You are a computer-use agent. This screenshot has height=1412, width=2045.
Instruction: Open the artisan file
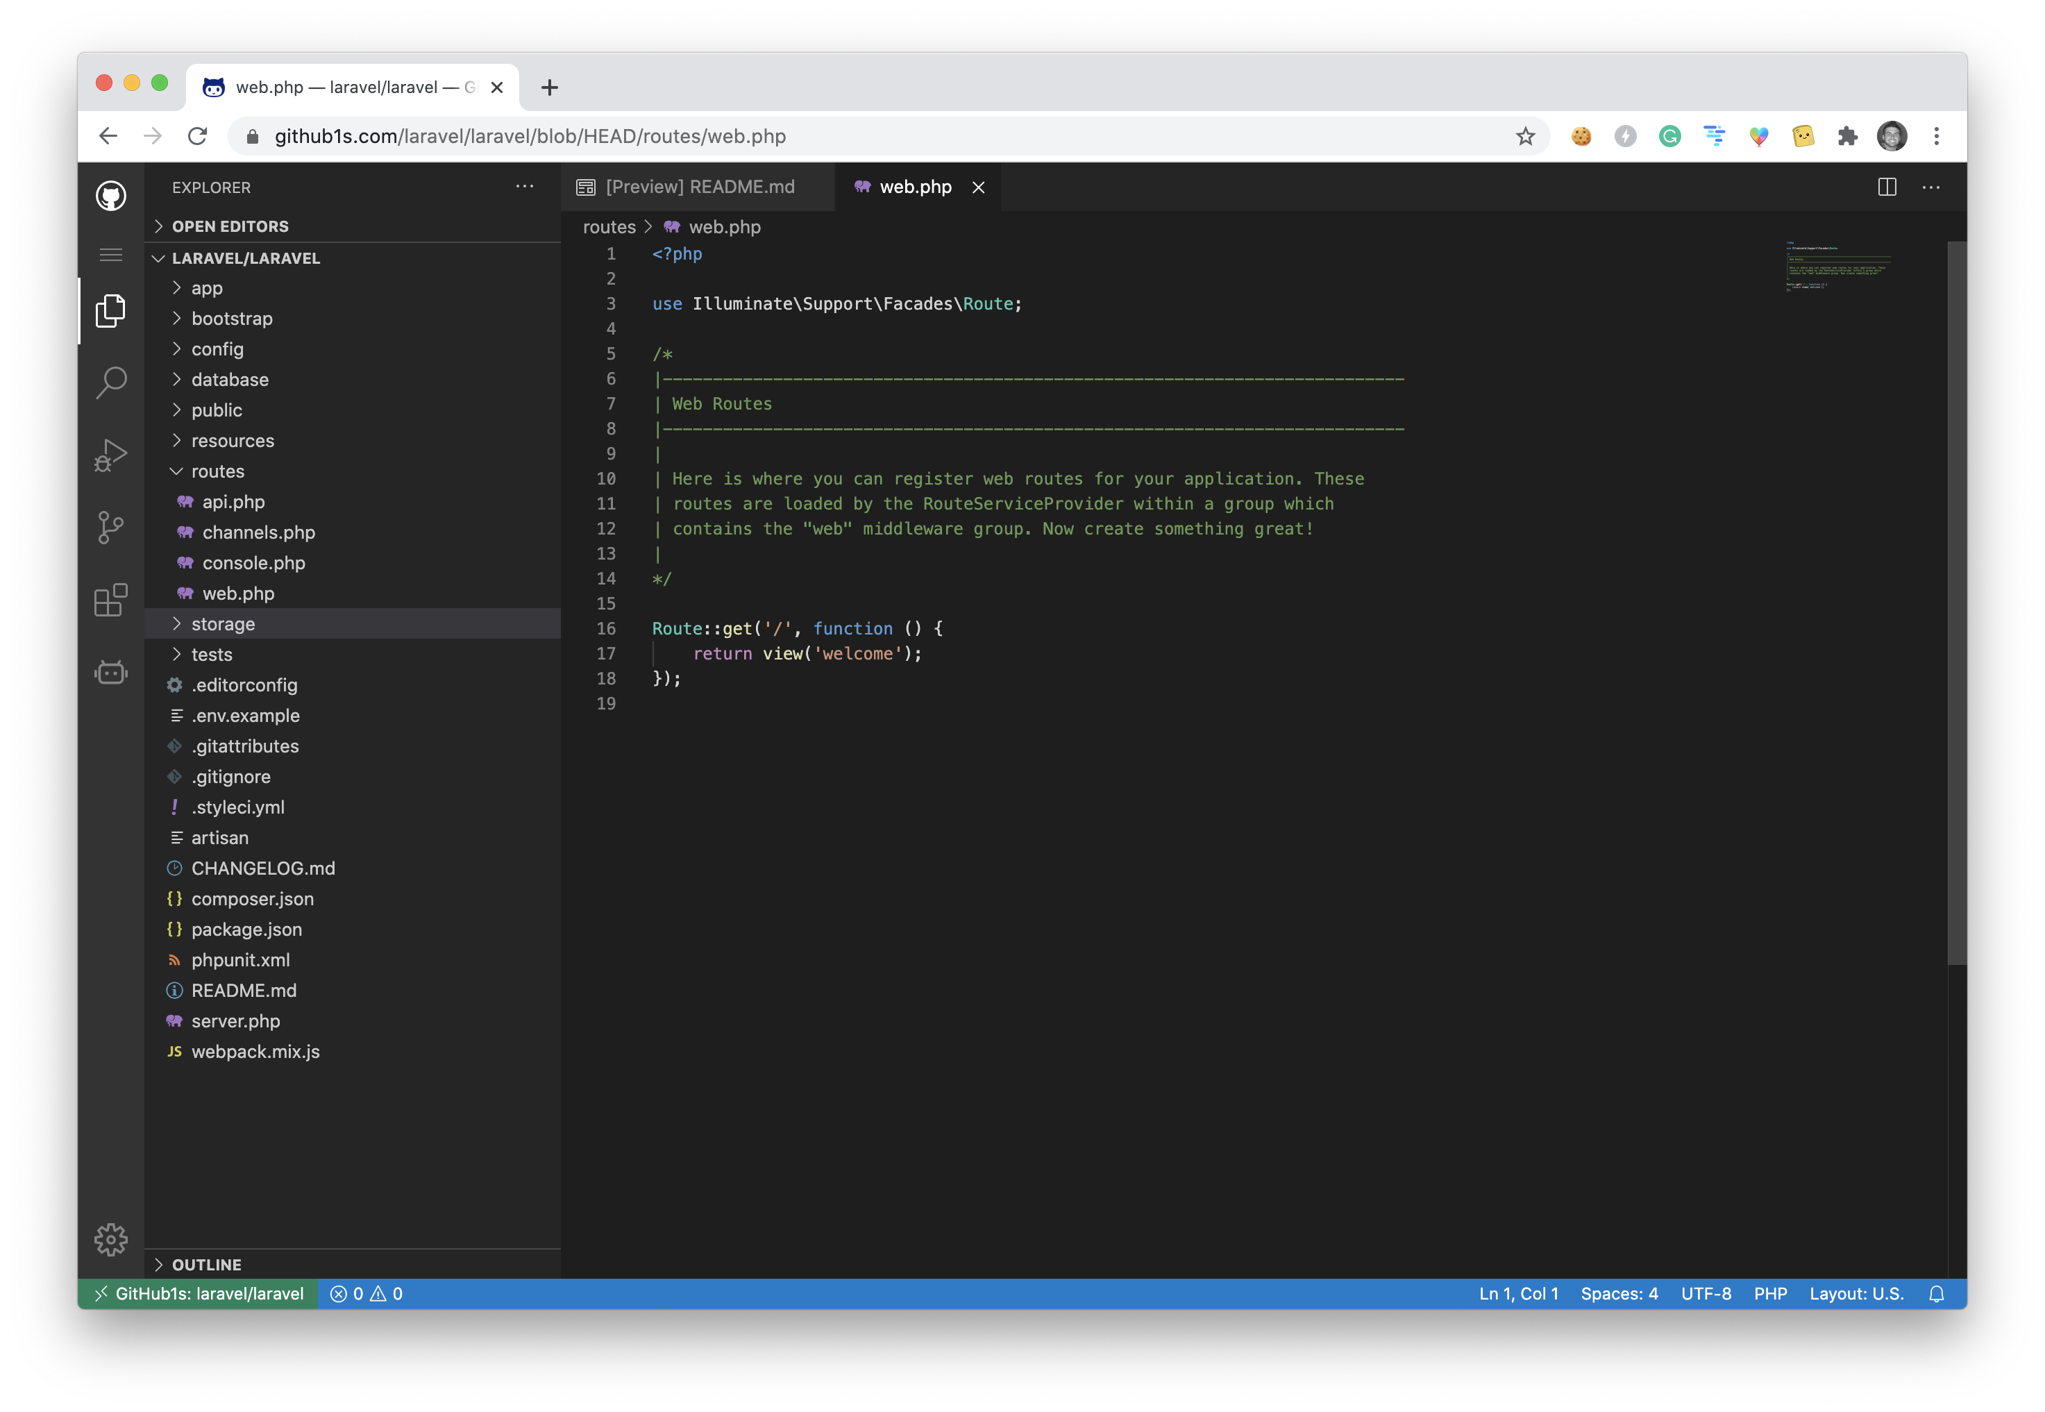[x=352, y=837]
